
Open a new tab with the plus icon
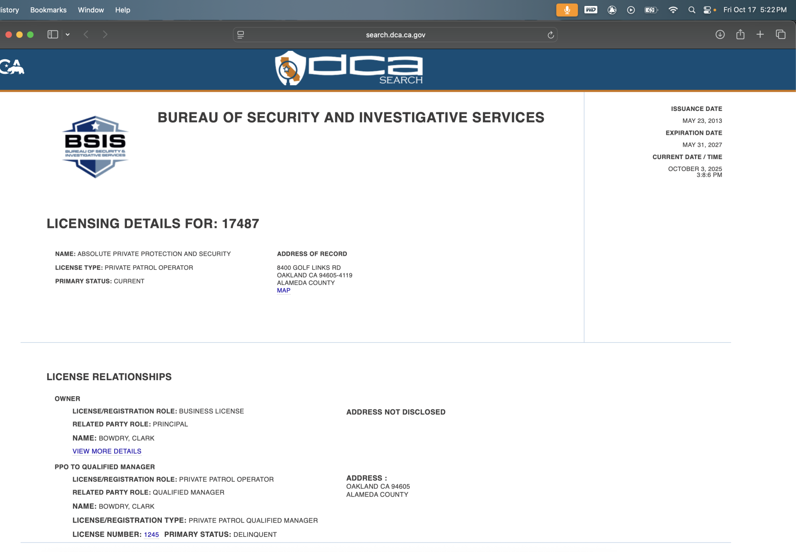point(760,35)
